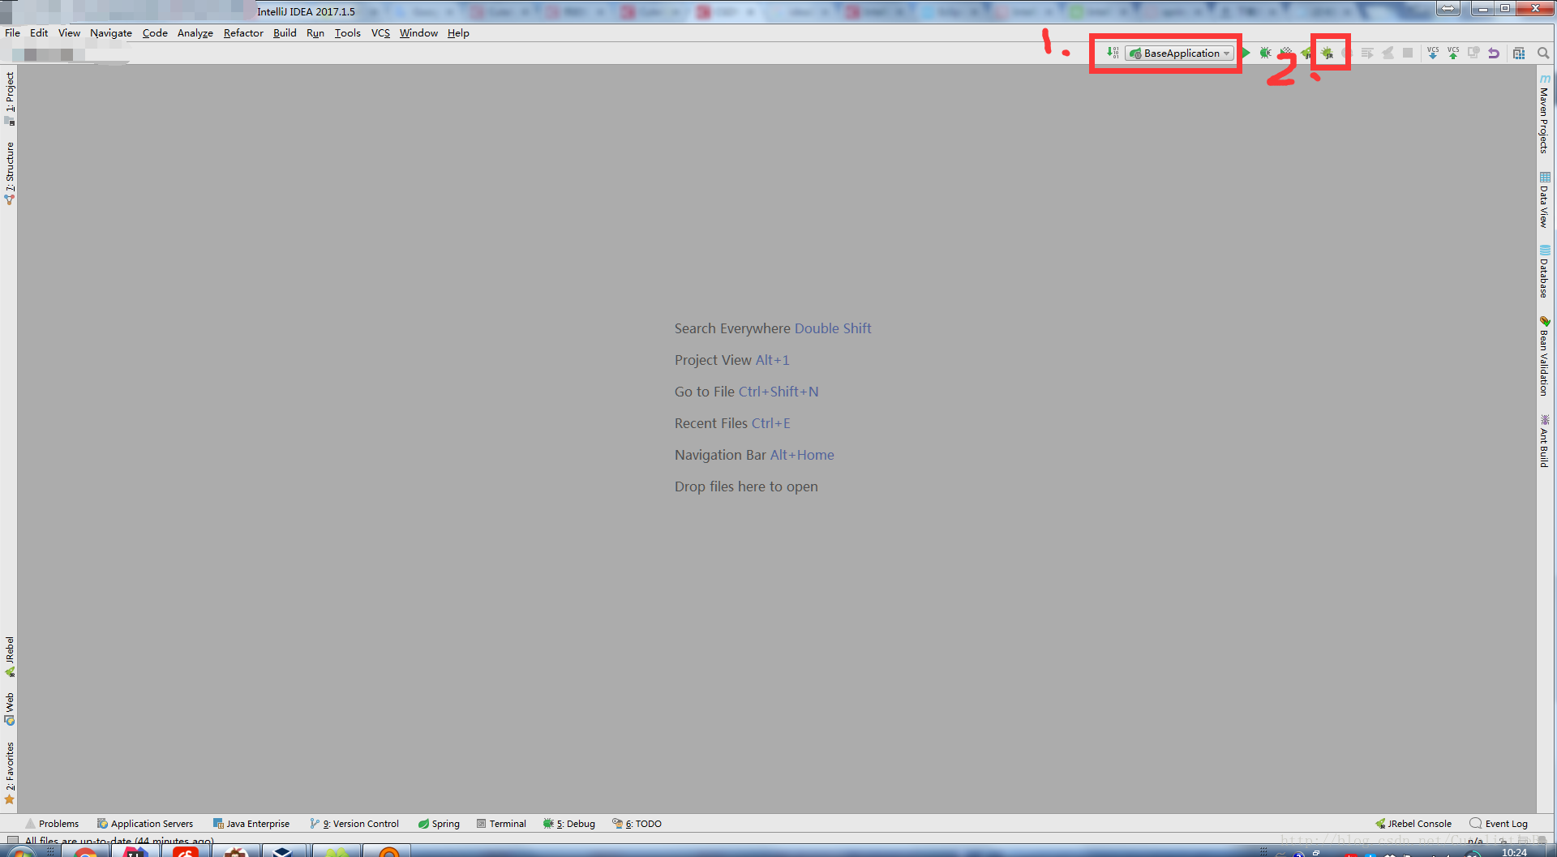Open the Version Control tool window
This screenshot has height=857, width=1557.
pos(354,824)
